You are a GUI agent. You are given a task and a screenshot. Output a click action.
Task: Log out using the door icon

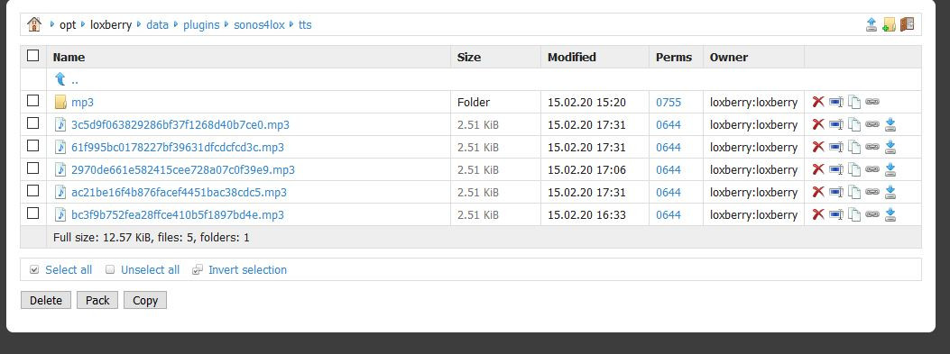tap(907, 25)
